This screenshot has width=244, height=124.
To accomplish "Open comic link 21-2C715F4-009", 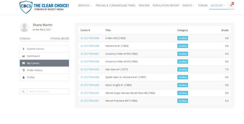I will [90, 38].
